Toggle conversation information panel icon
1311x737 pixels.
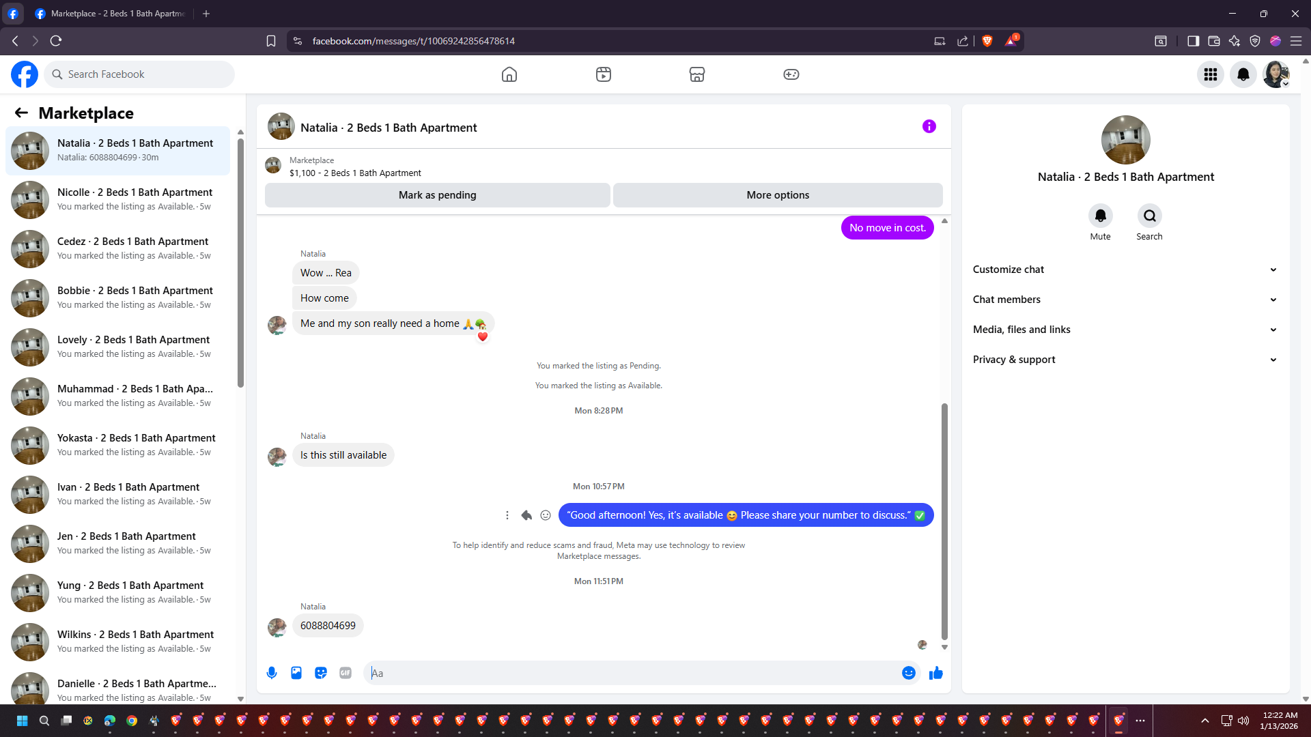[929, 126]
